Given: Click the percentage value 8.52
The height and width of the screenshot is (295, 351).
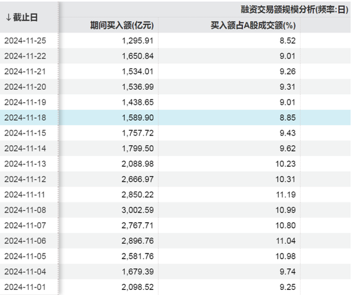Looking at the screenshot, I should click(x=288, y=41).
